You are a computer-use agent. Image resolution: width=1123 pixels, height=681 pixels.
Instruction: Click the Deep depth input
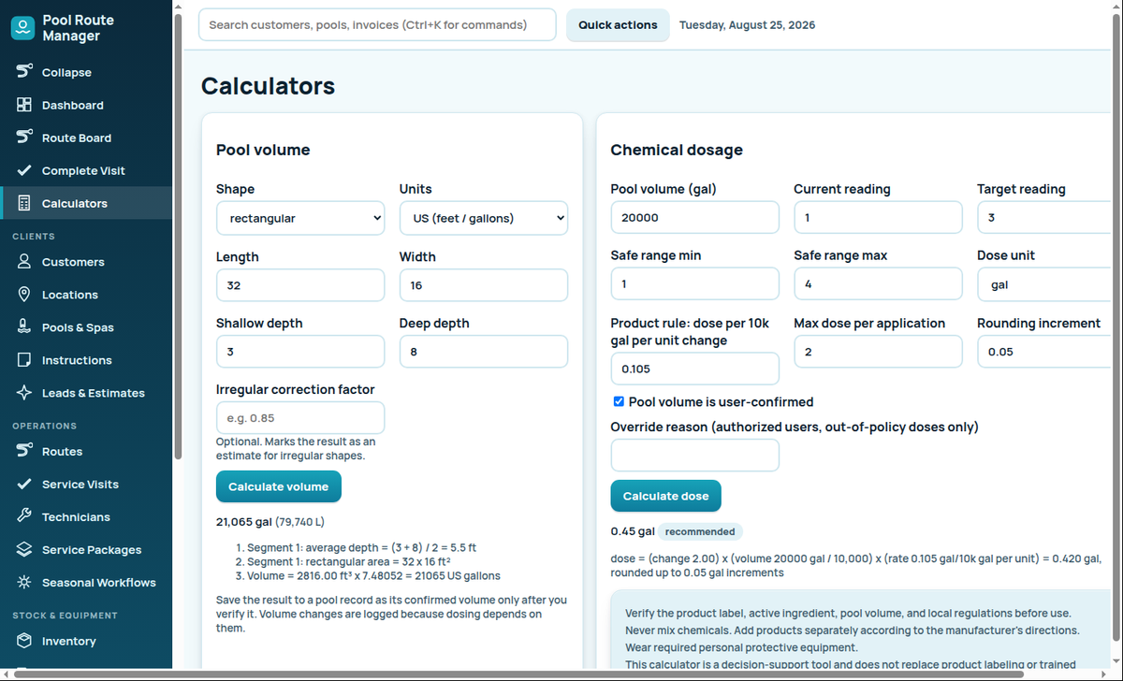click(x=484, y=352)
